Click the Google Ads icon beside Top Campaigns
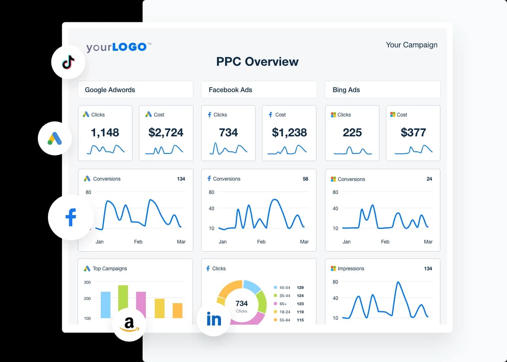 point(87,268)
